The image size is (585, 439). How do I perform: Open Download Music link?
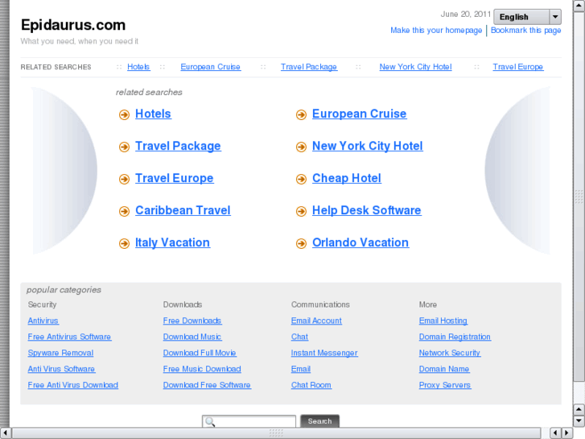coord(192,337)
